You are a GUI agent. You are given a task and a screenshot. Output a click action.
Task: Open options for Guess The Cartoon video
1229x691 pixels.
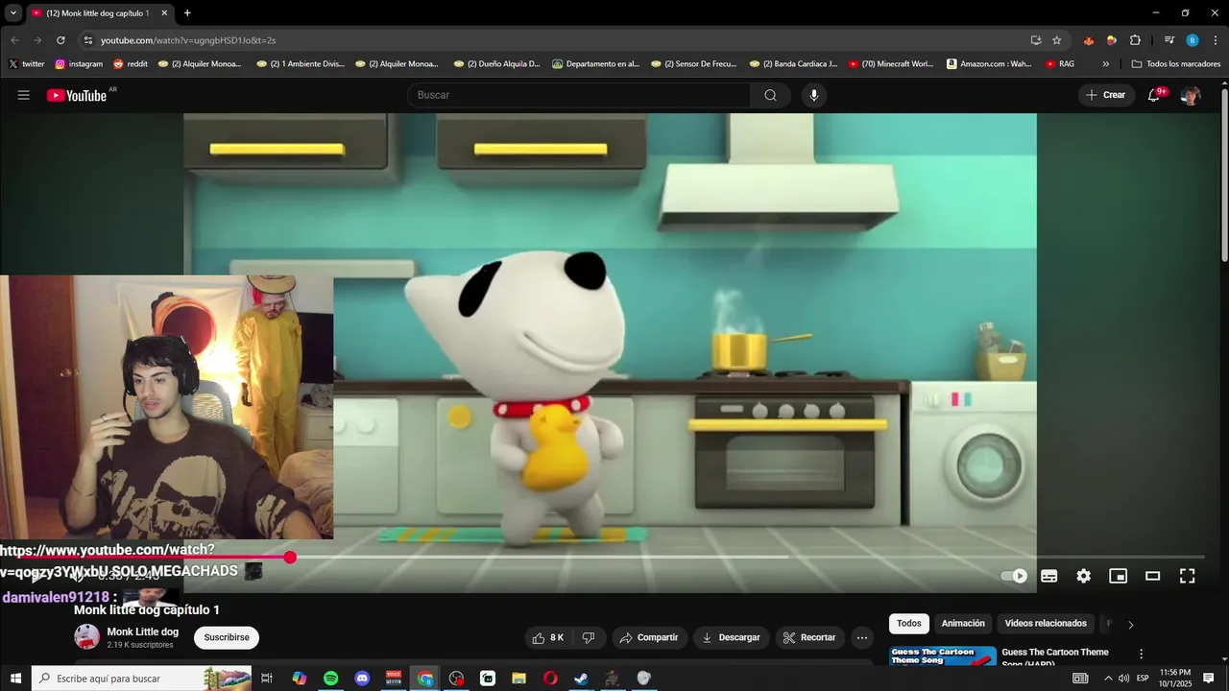pyautogui.click(x=1141, y=654)
